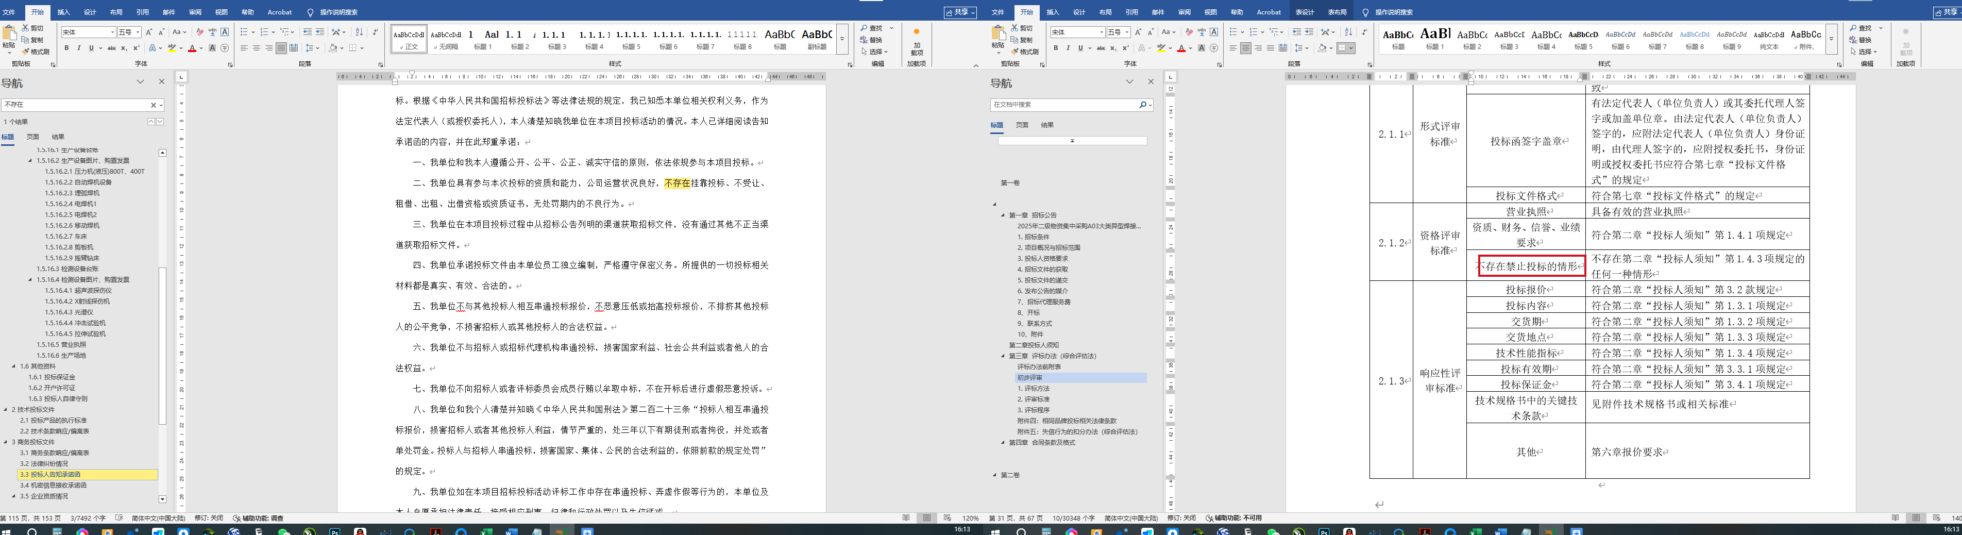Screen dimensions: 1962x535
Task: Switch to 页面 tab in left navigation pane
Action: click(33, 137)
